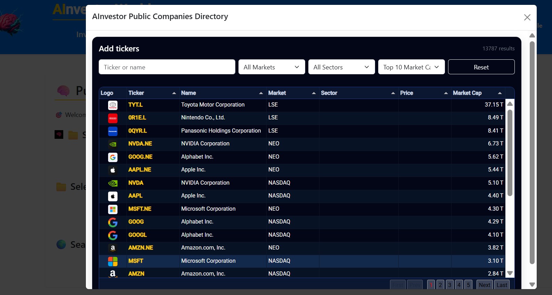
Task: Select the MSFT.NE ticker
Action: [140, 209]
